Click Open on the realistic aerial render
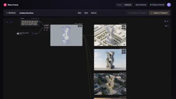The image size is (176, 99). coord(124,77)
